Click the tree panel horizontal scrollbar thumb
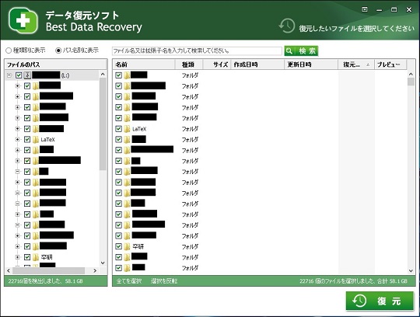The height and width of the screenshot is (317, 420). tap(49, 270)
